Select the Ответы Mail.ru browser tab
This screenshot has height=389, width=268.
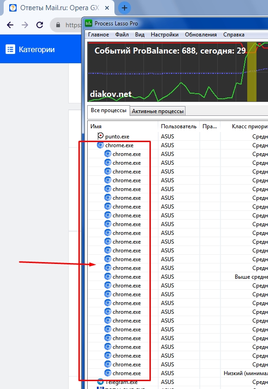tap(59, 8)
